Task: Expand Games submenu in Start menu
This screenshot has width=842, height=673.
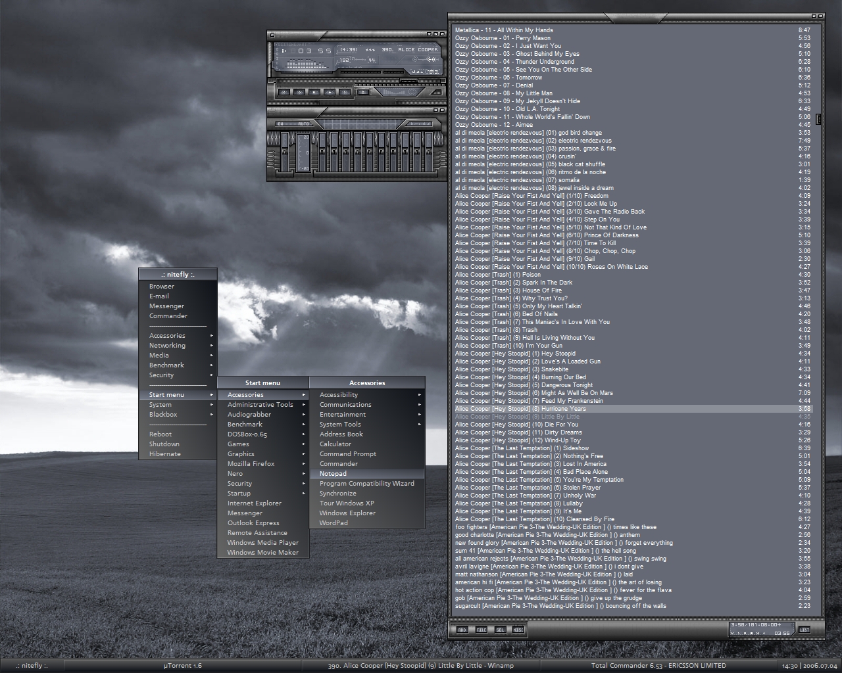Action: [263, 444]
